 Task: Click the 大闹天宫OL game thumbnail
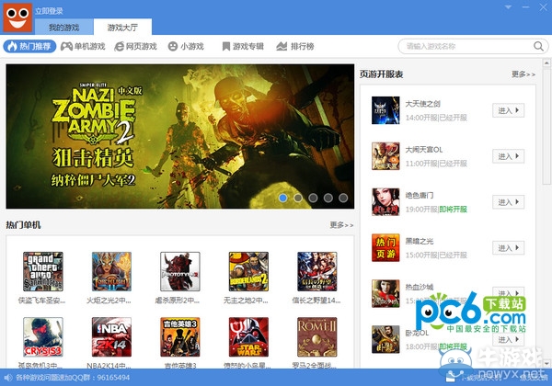pyautogui.click(x=385, y=156)
